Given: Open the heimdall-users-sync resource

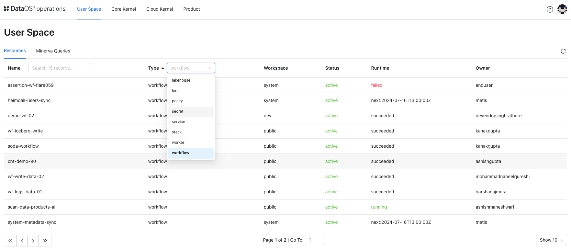Looking at the screenshot, I should tap(29, 100).
